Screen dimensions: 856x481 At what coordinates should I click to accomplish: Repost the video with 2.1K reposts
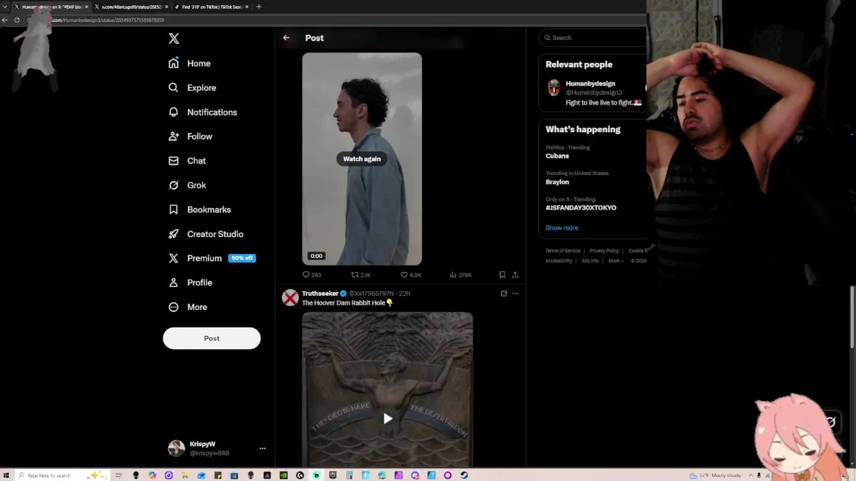pyautogui.click(x=361, y=275)
